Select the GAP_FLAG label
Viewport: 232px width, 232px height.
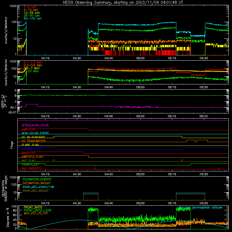28,129
